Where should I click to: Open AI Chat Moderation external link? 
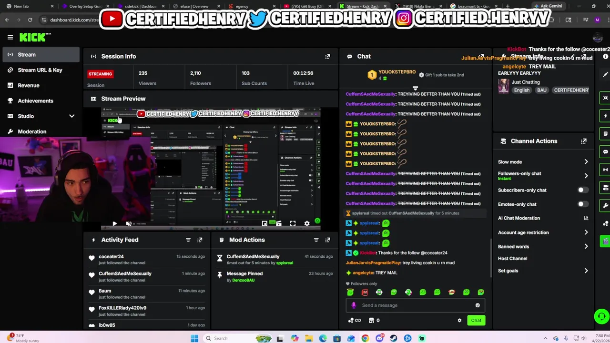[586, 218]
